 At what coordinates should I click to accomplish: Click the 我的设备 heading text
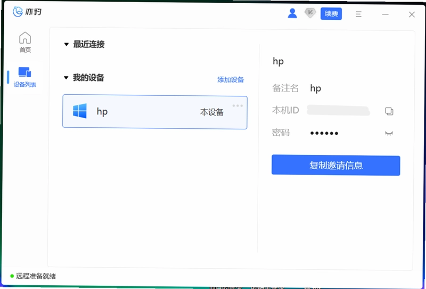point(88,78)
